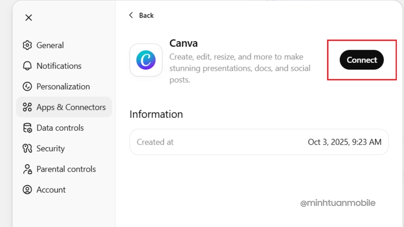The image size is (404, 227).
Task: Click the General gear icon
Action: (x=28, y=45)
